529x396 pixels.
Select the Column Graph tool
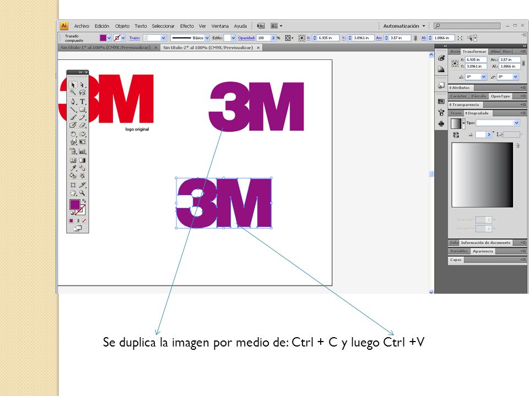point(82,151)
